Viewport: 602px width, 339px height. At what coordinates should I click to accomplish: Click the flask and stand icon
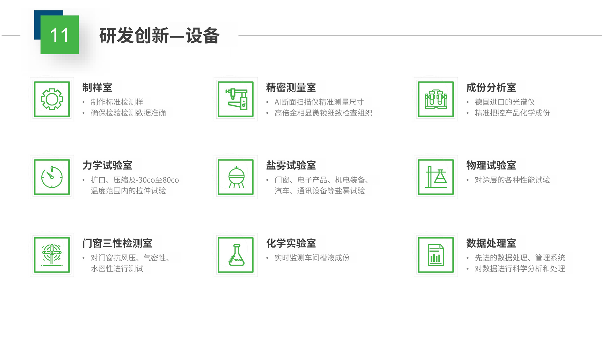click(436, 177)
